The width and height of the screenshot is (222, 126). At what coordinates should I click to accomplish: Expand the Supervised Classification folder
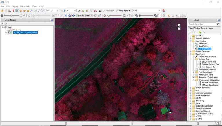click(x=194, y=77)
